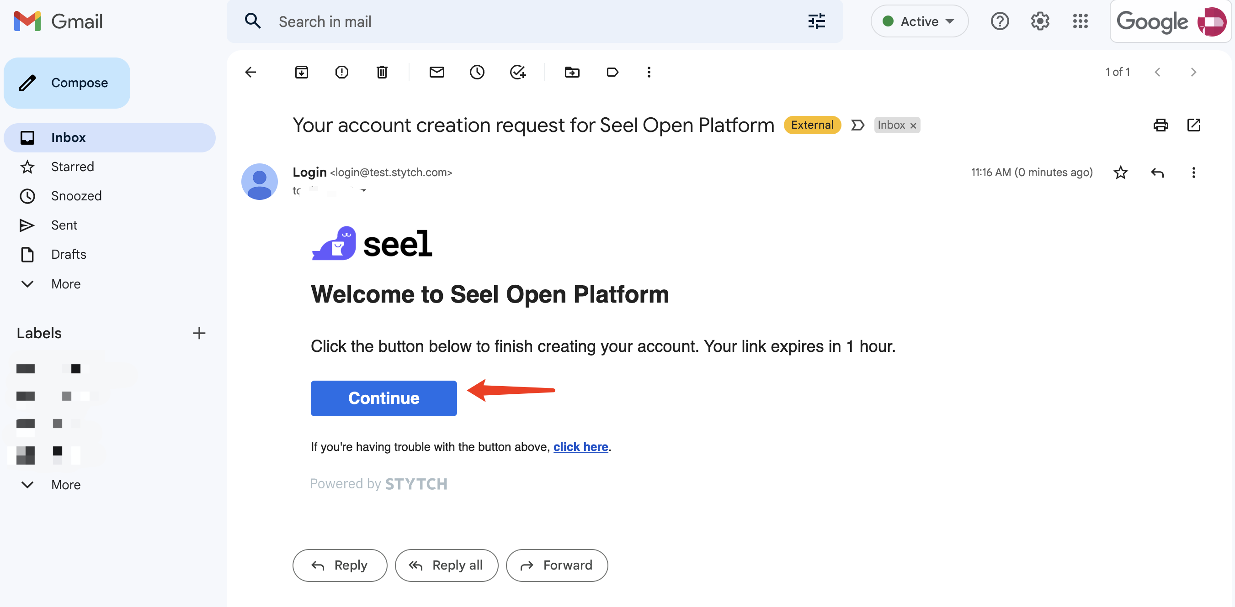1235x607 pixels.
Task: Expand recipient details under sender name
Action: [363, 190]
